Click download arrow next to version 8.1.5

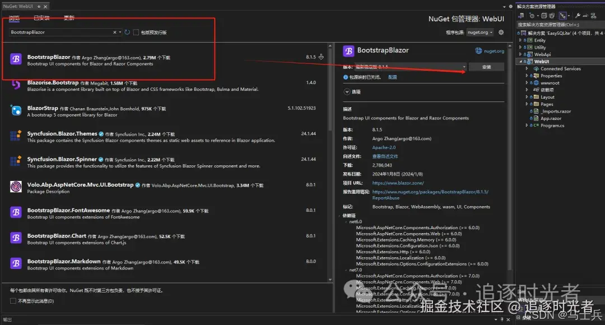point(321,57)
